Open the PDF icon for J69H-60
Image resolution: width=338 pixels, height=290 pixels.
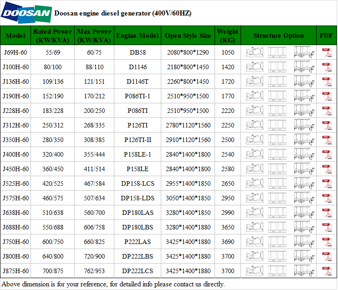(327, 52)
